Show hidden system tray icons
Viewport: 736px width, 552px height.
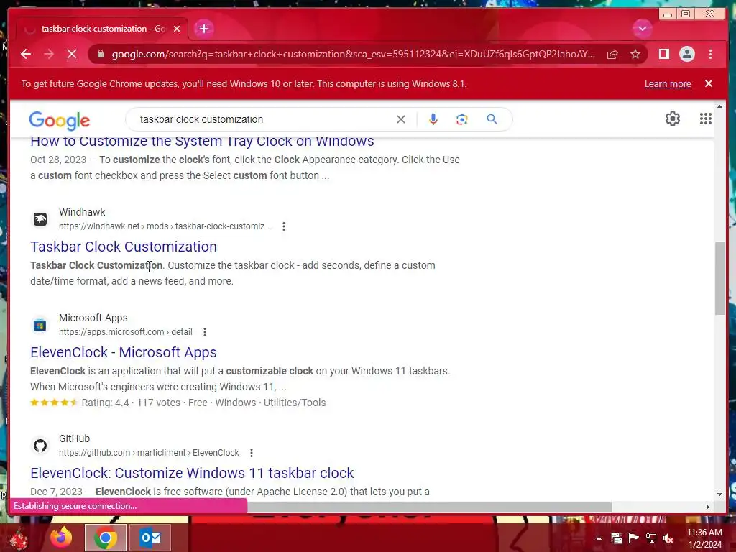pos(599,538)
